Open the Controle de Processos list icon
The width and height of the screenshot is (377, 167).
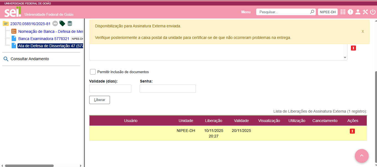[343, 12]
